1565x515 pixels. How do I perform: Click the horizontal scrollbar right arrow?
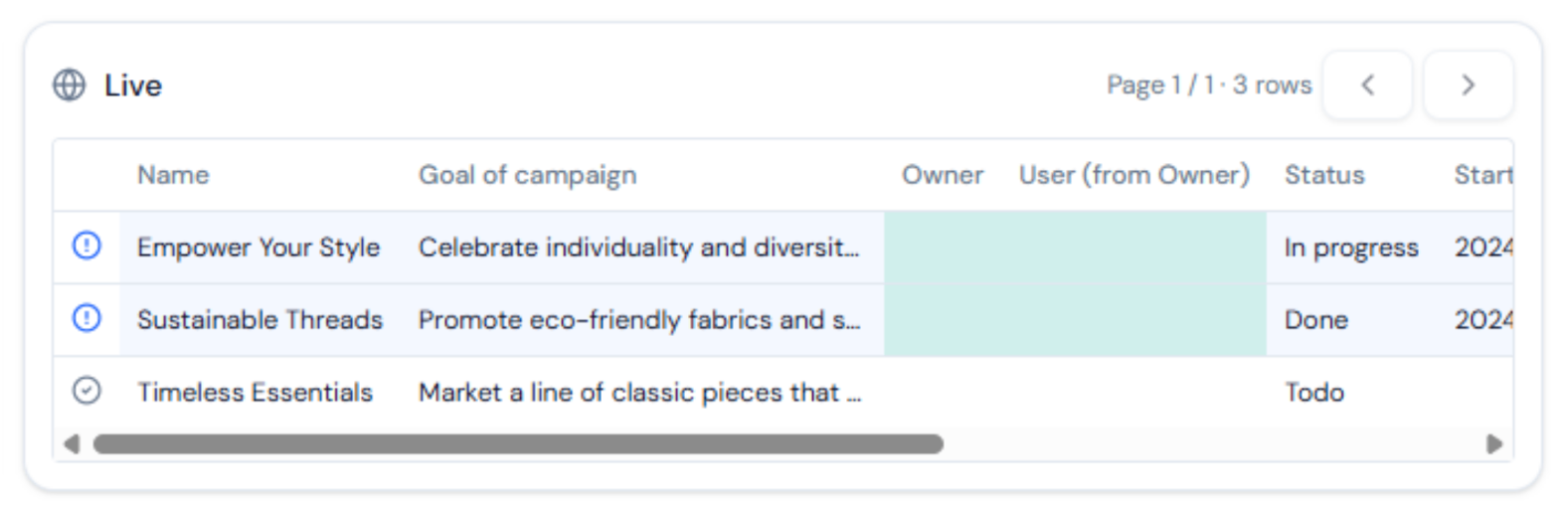point(1493,443)
